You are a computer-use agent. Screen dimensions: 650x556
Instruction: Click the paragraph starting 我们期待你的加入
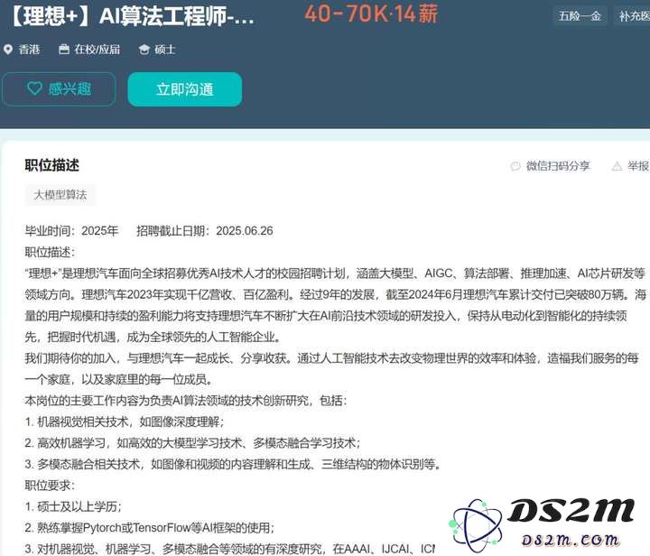coord(331,369)
